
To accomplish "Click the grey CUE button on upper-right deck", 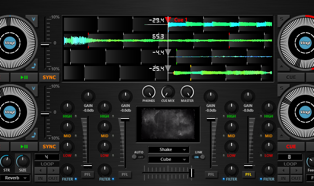I will click(291, 77).
